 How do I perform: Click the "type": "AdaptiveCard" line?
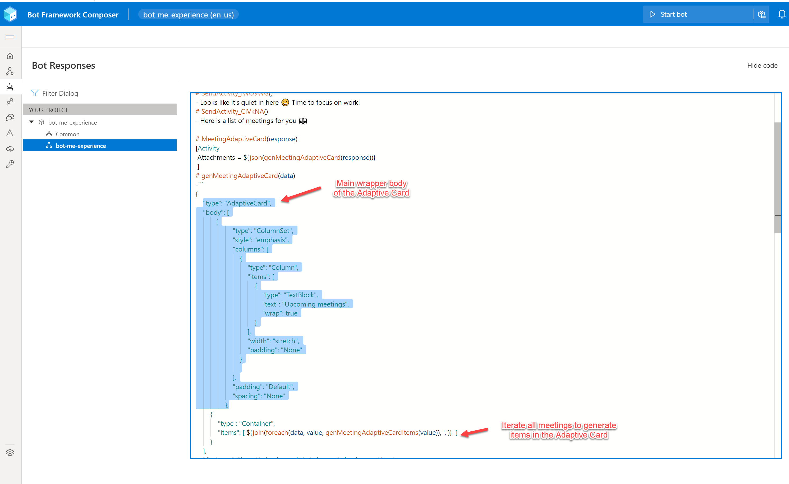coord(237,203)
